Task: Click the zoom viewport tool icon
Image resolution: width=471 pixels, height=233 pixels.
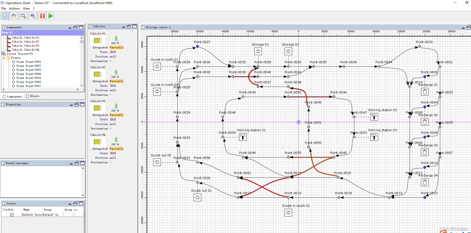Action: (23, 16)
